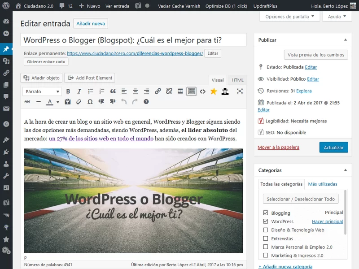Image resolution: width=359 pixels, height=269 pixels.
Task: Show the Más utilizadas categories tab
Action: [x=323, y=184]
